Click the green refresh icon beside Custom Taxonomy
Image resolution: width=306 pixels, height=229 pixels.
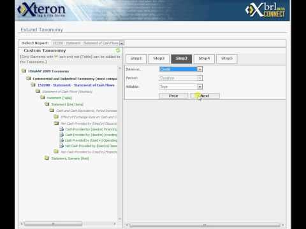click(x=118, y=50)
